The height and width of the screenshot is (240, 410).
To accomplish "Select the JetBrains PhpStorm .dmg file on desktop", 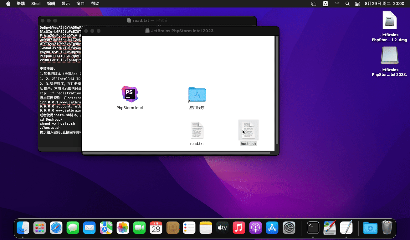I will (389, 21).
